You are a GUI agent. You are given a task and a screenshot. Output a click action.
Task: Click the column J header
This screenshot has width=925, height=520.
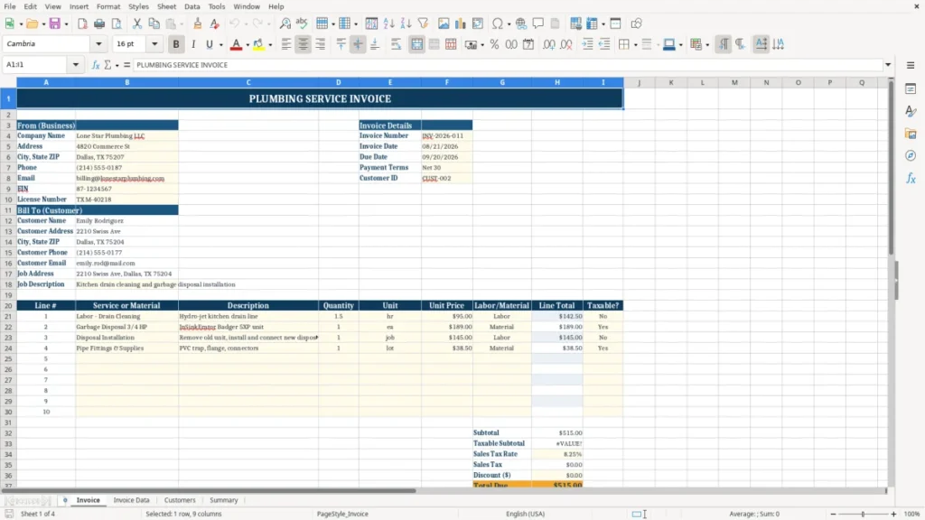tap(639, 82)
